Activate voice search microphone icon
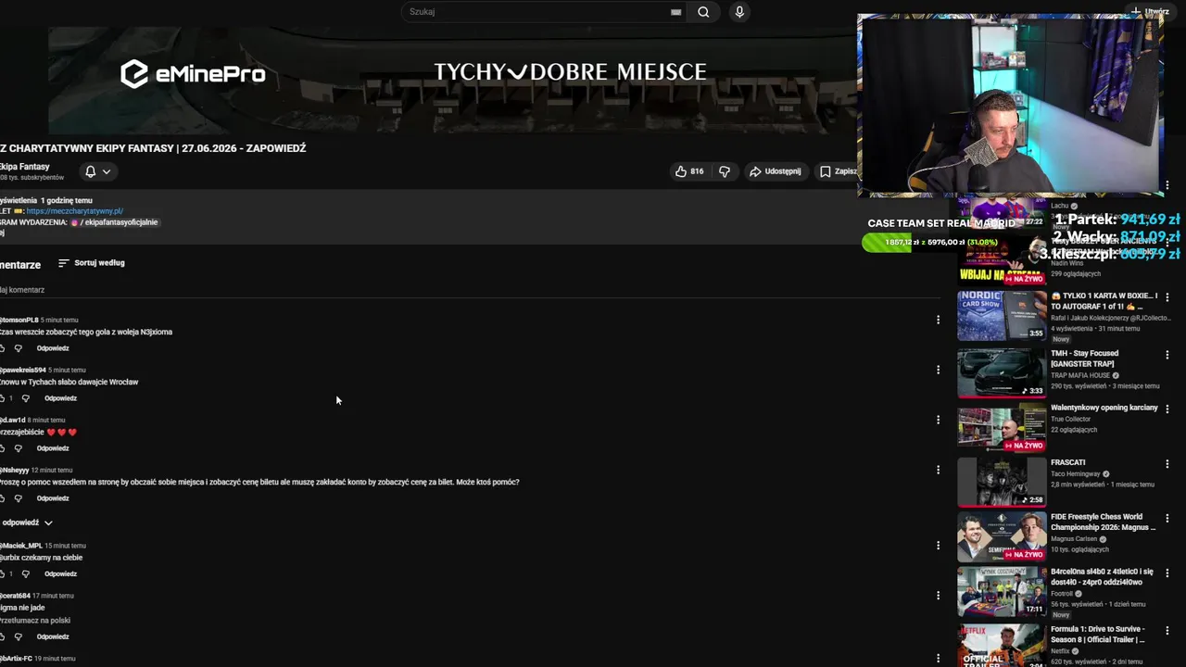The height and width of the screenshot is (667, 1186). (739, 12)
